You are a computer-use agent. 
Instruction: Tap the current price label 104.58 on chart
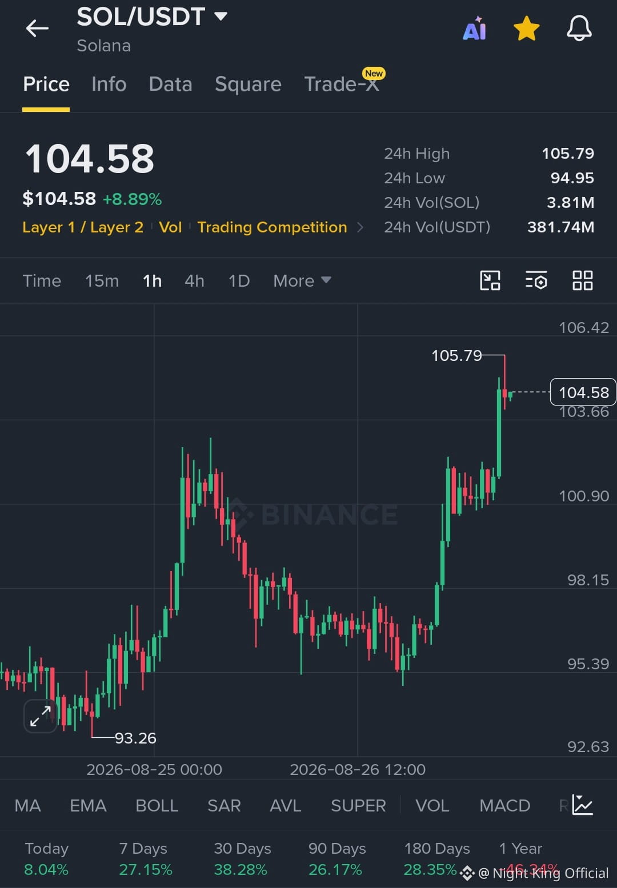tap(583, 392)
